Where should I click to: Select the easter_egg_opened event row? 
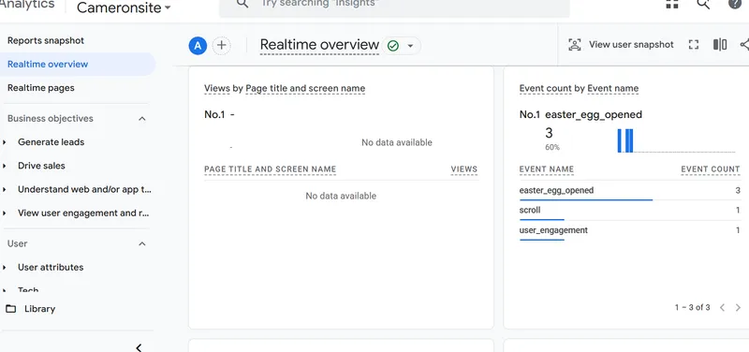tap(629, 191)
